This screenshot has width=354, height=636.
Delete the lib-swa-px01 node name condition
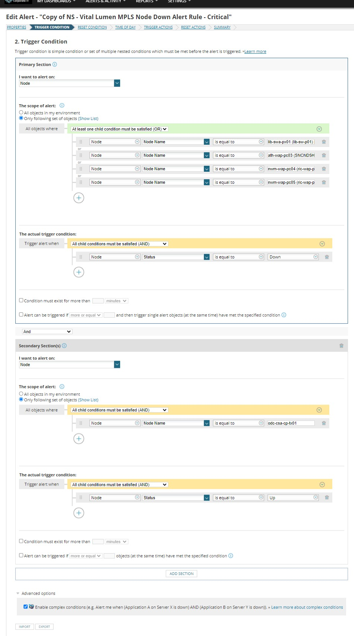324,142
